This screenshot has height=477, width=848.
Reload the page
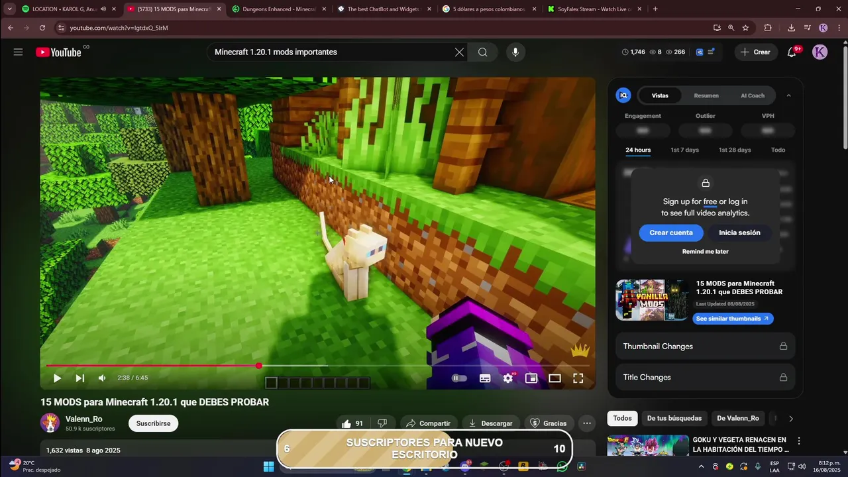(42, 28)
